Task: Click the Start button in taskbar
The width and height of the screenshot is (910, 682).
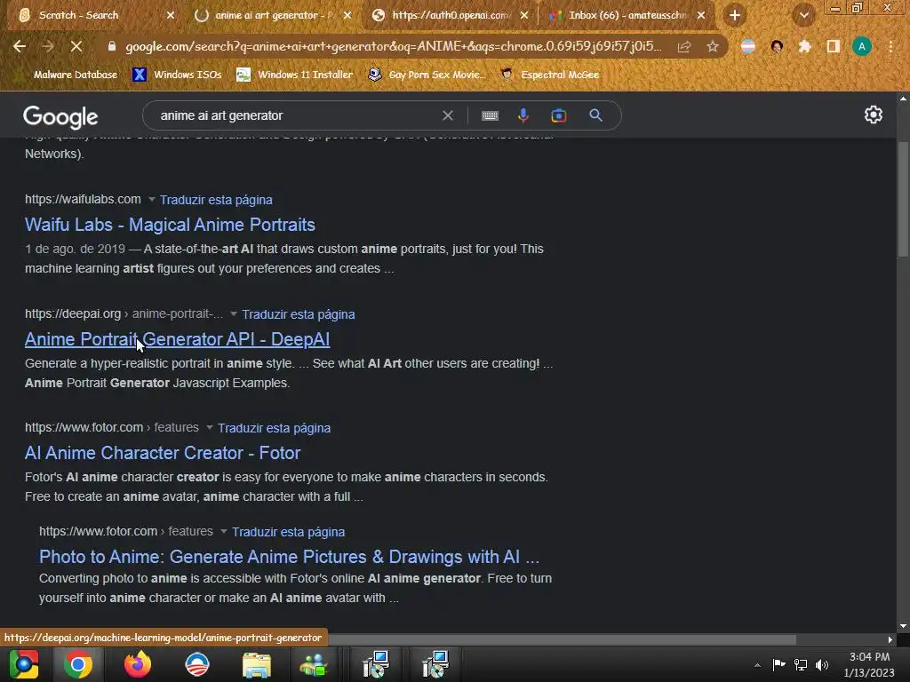Action: tap(24, 664)
